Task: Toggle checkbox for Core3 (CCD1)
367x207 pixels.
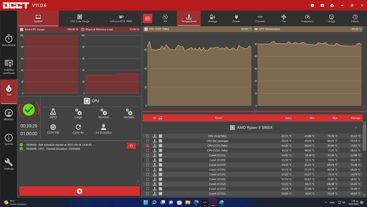Action: (x=148, y=170)
